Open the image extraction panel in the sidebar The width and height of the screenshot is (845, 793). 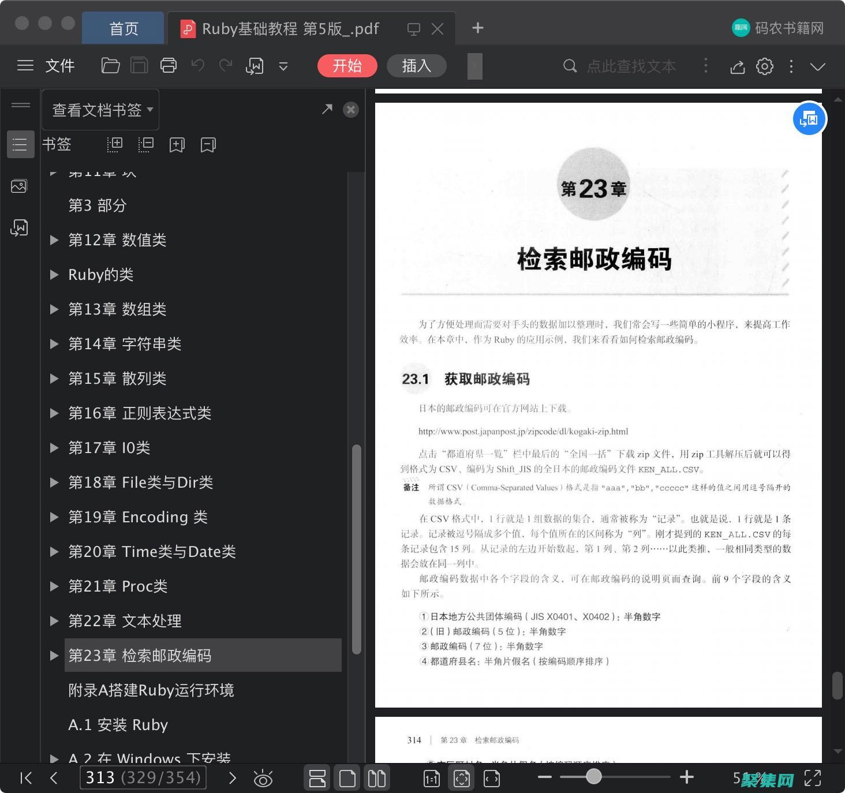click(20, 186)
